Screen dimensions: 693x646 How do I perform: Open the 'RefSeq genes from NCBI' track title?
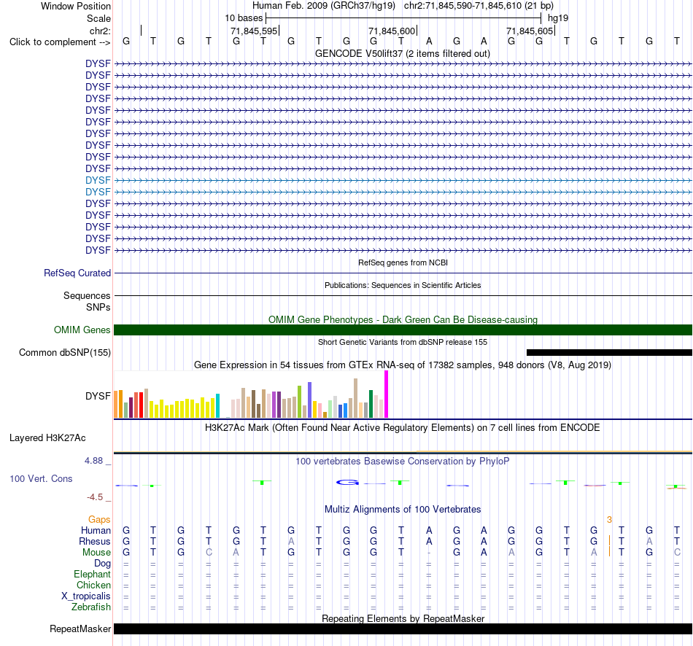click(403, 262)
